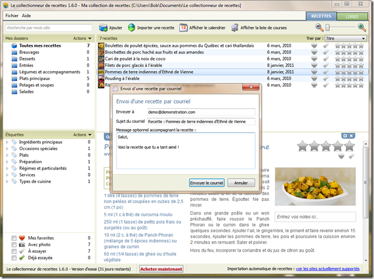Toggle the Déjà essayée checkbox
This screenshot has height=279, width=374.
[13, 258]
